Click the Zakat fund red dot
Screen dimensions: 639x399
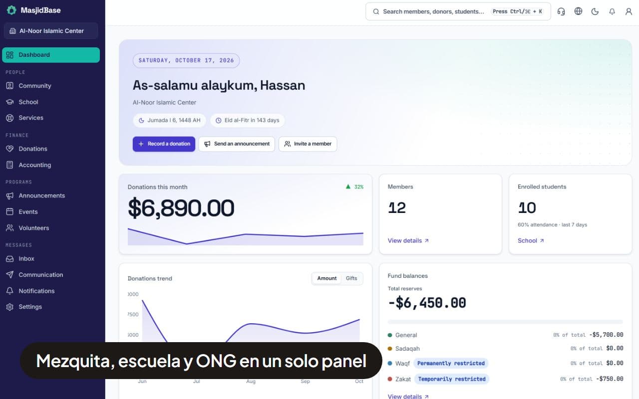tap(390, 379)
